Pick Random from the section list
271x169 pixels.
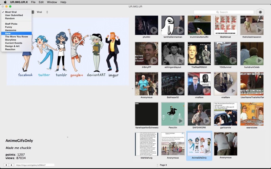click(x=10, y=19)
